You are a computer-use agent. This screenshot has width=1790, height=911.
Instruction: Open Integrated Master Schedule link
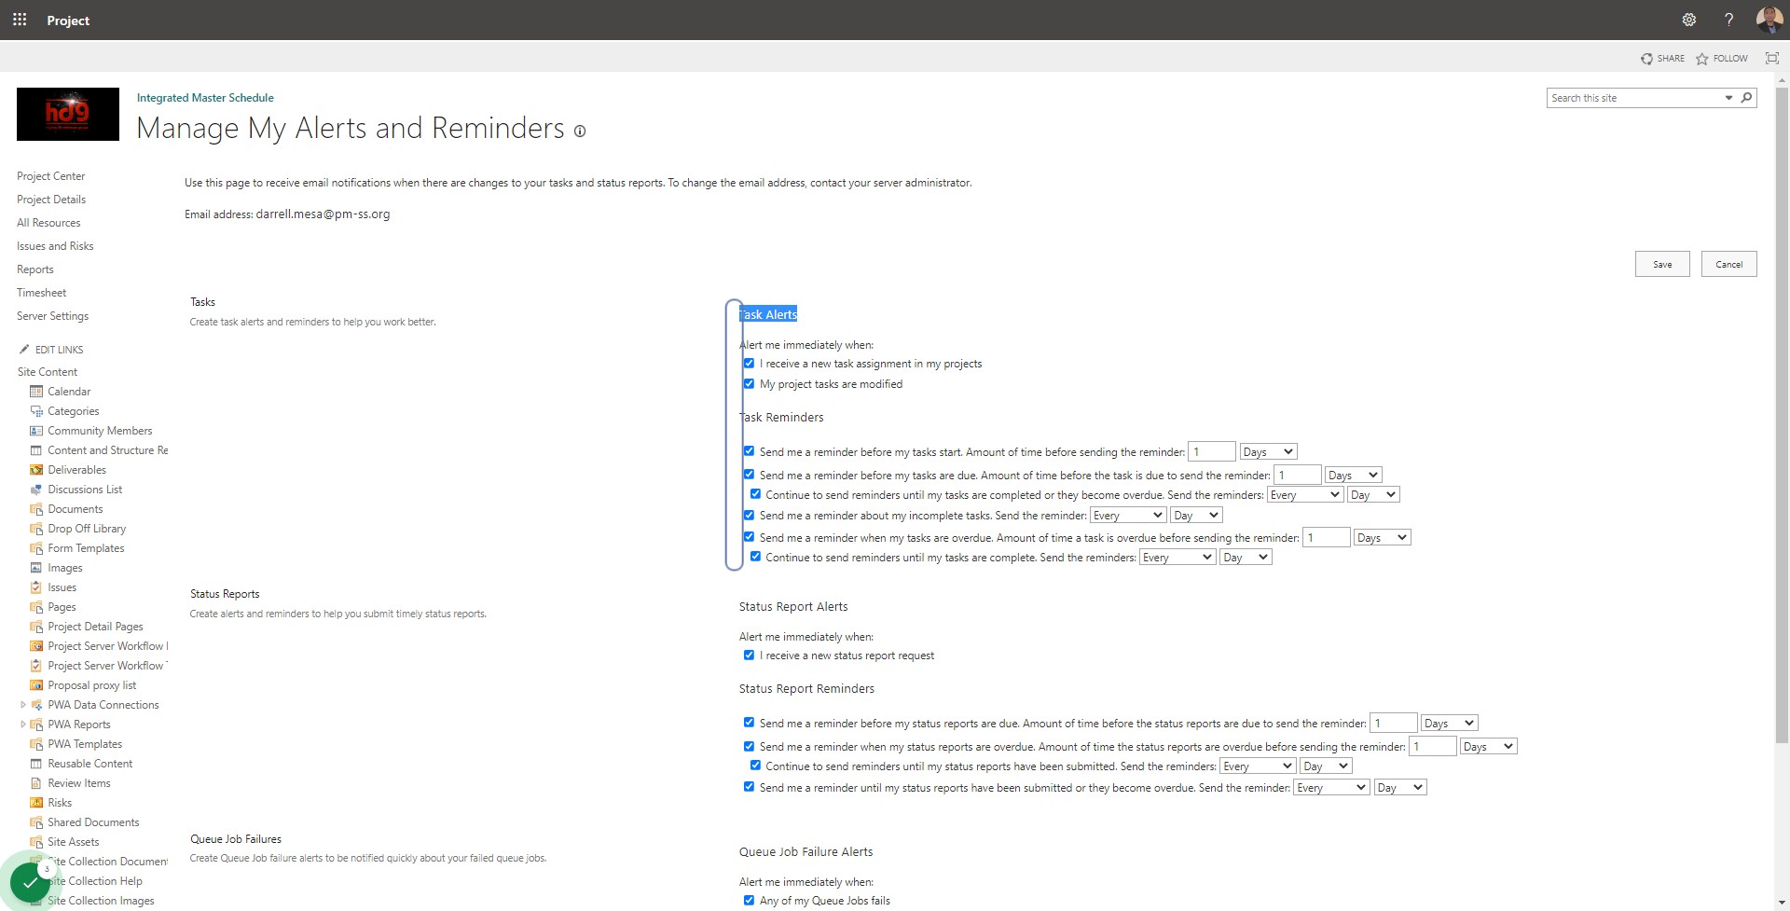tap(205, 98)
